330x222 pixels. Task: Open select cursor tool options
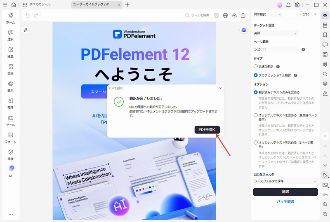(x=325, y=175)
